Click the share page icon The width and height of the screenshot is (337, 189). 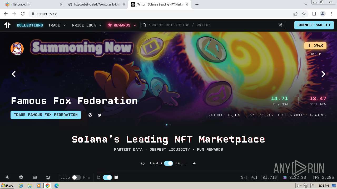[x=295, y=14]
